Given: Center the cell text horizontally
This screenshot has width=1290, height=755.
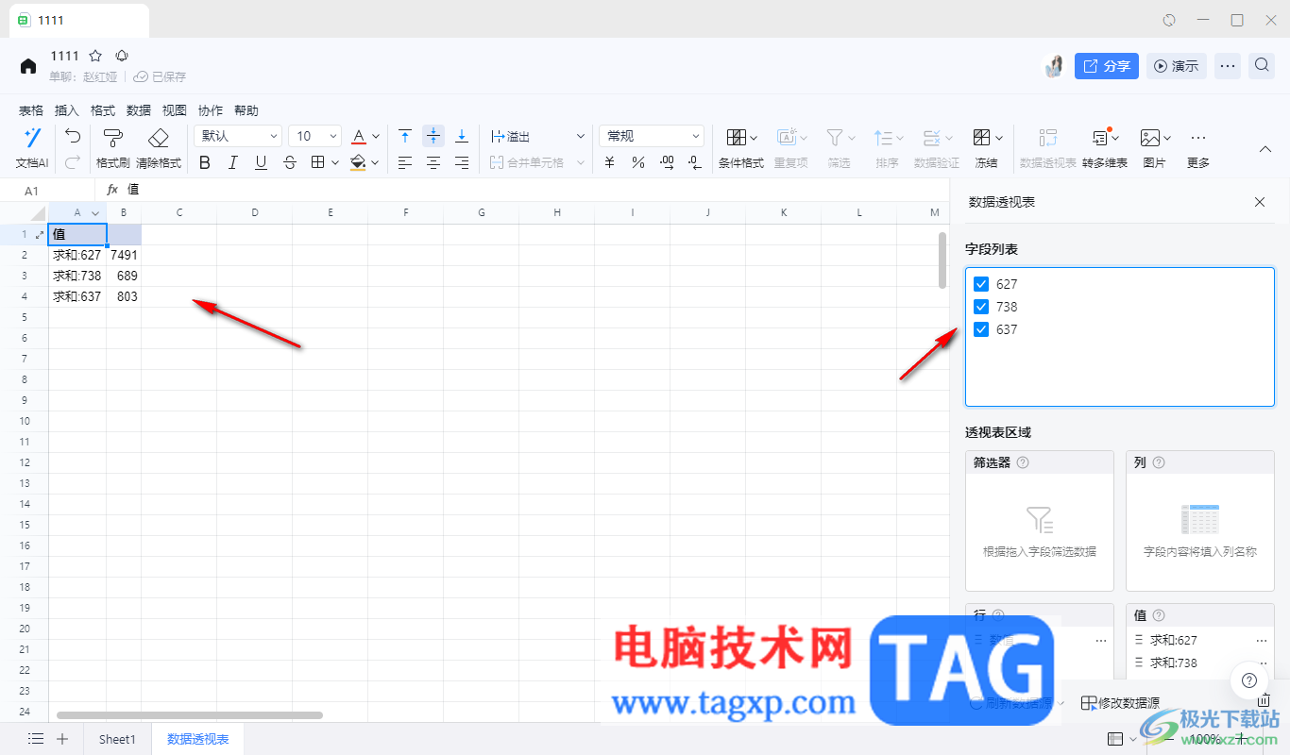Looking at the screenshot, I should 433,162.
